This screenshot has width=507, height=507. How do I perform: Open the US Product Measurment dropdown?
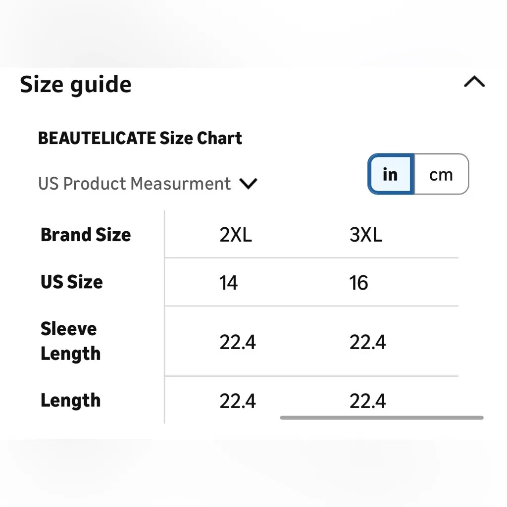click(135, 184)
